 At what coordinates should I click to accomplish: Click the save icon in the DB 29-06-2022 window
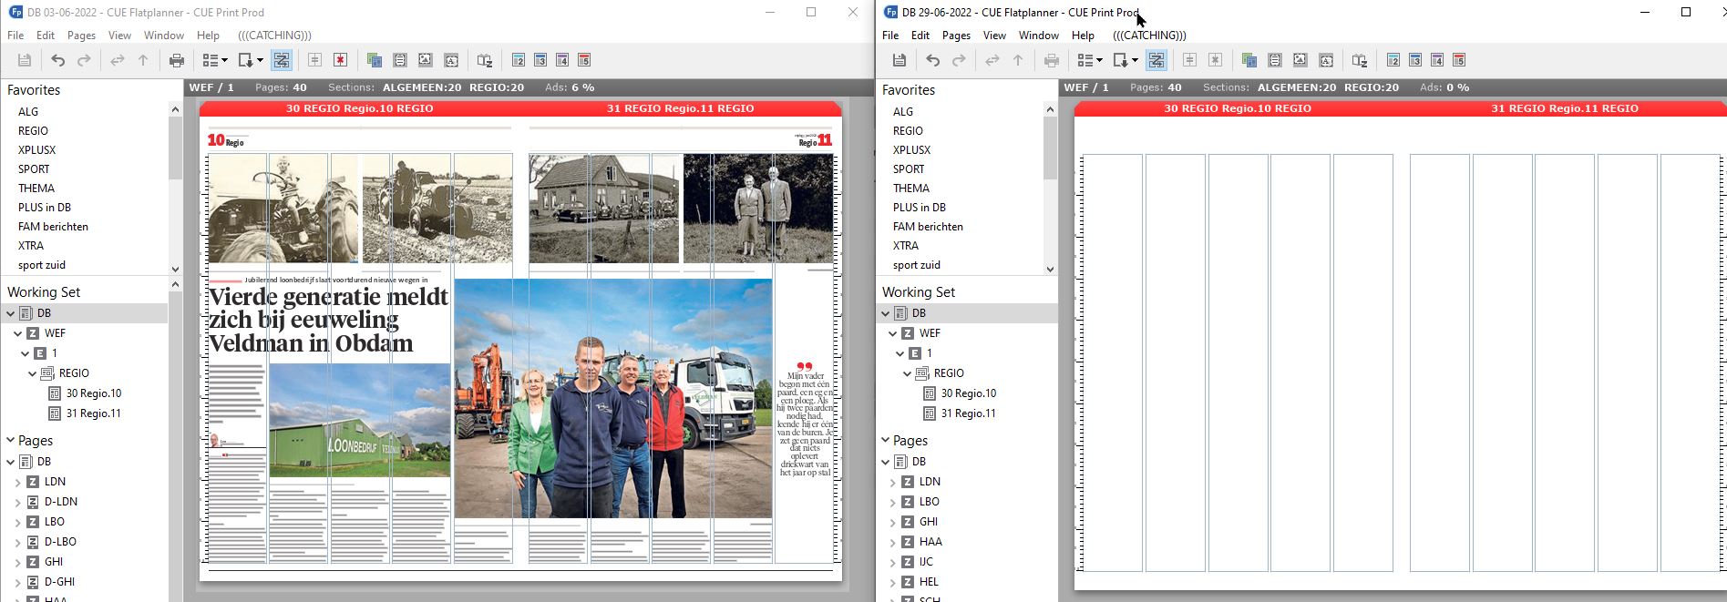coord(899,60)
